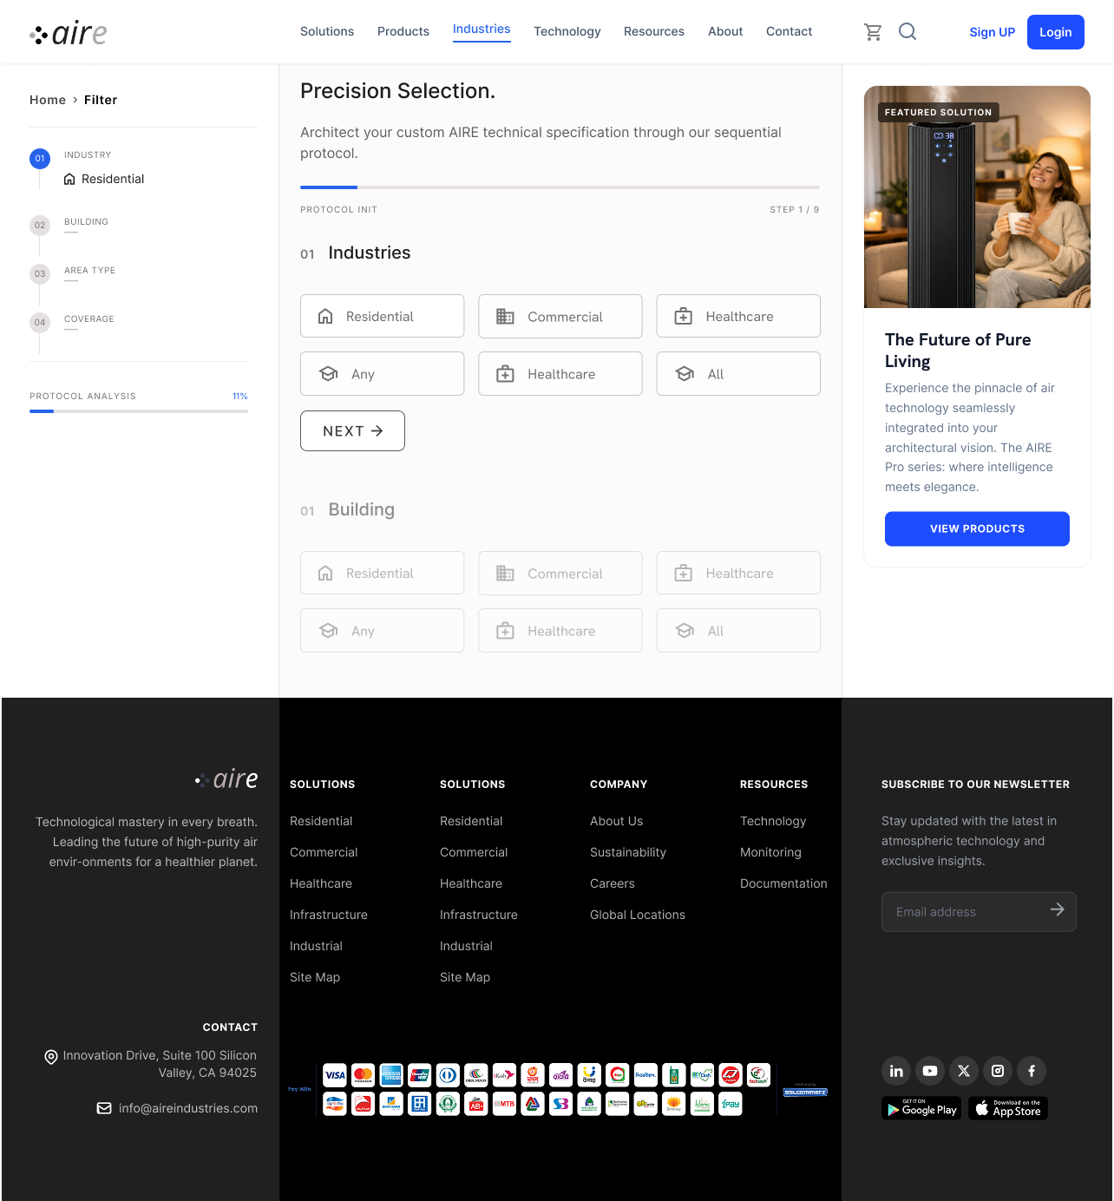Click the location pin icon by the address

(x=51, y=1056)
